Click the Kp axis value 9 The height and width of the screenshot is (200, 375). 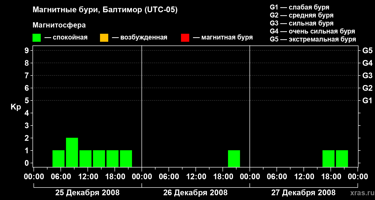27,51
